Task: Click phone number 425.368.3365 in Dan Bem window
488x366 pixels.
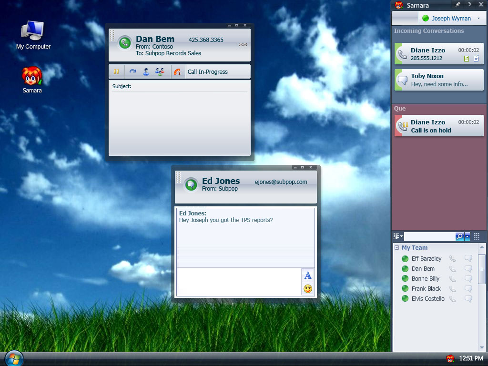Action: [206, 40]
